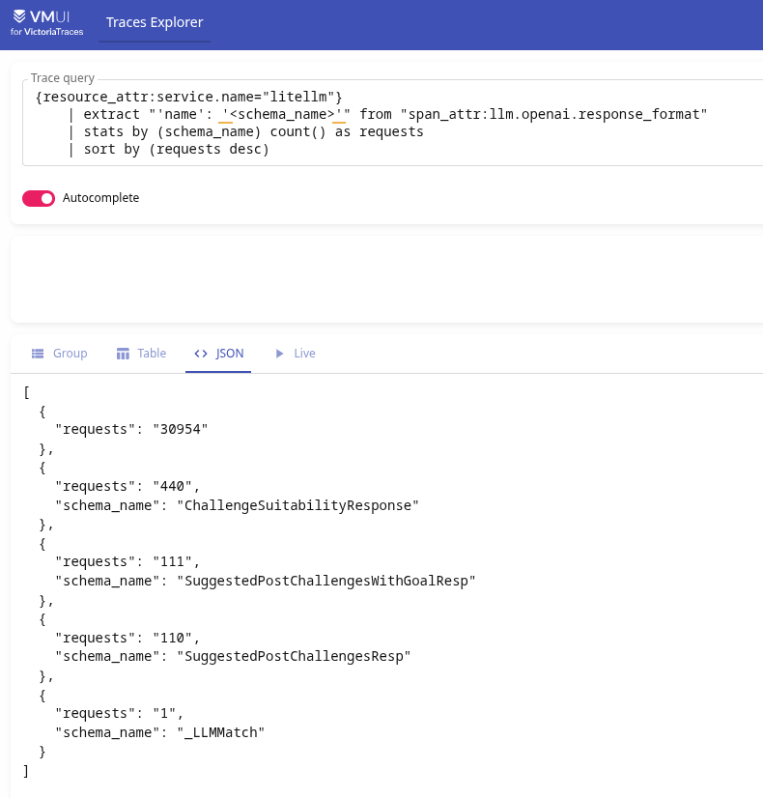This screenshot has width=763, height=798.
Task: Click the 'sort by (requests desc)' query line
Action: [x=176, y=149]
